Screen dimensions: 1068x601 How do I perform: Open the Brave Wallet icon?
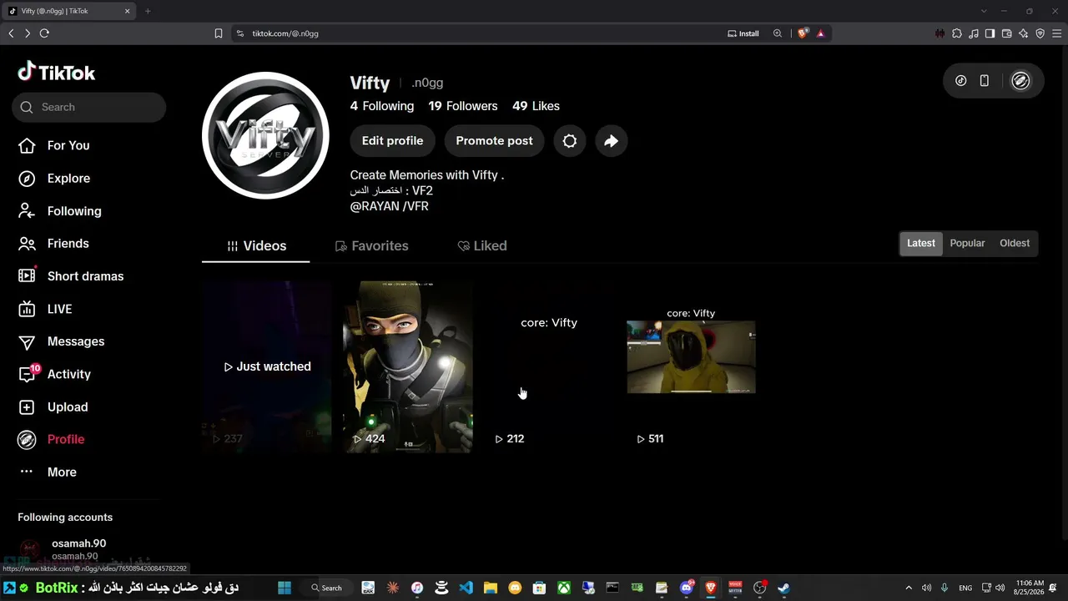point(1007,33)
